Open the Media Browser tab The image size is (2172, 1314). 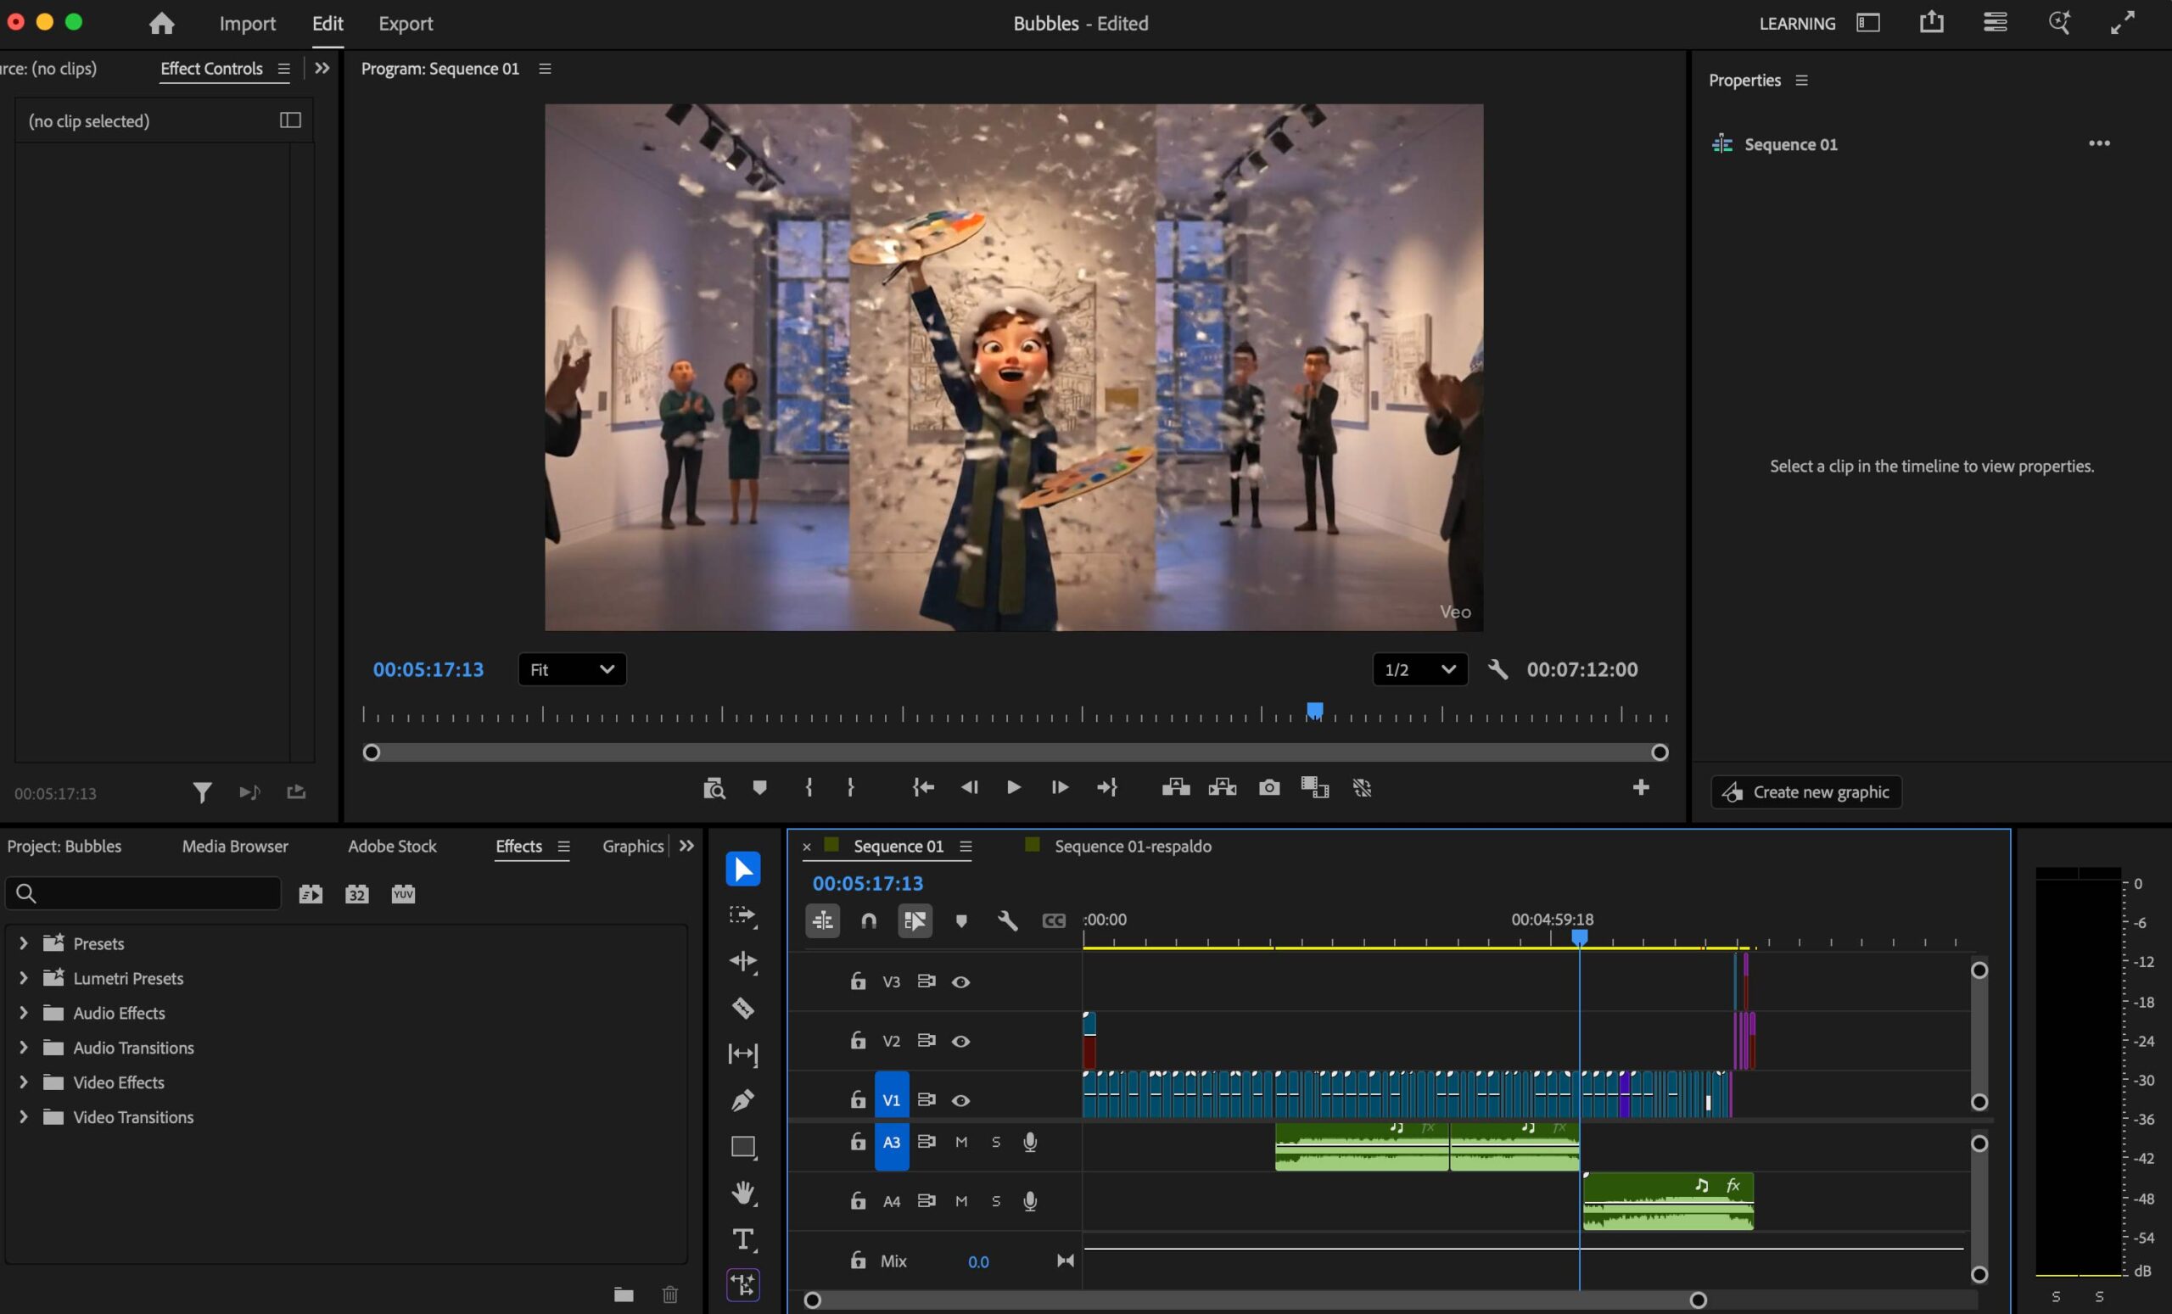click(234, 846)
